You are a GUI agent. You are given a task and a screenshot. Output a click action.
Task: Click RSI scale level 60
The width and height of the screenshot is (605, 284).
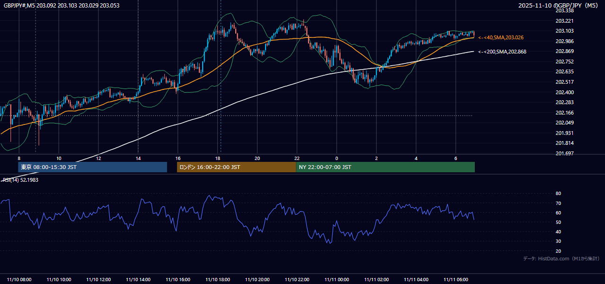(558, 213)
